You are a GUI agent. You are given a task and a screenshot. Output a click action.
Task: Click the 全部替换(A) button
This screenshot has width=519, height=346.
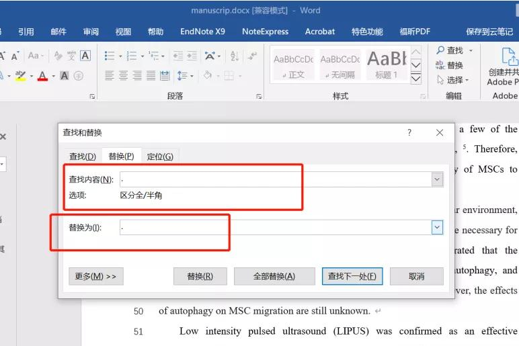coord(274,276)
